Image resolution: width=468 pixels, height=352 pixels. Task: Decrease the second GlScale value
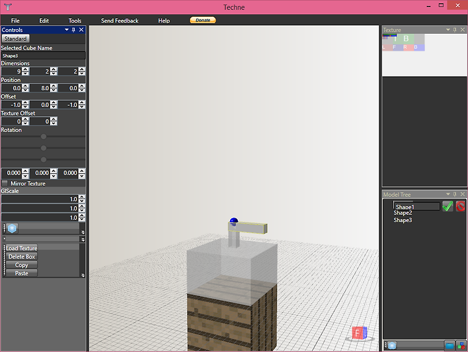[82, 210]
